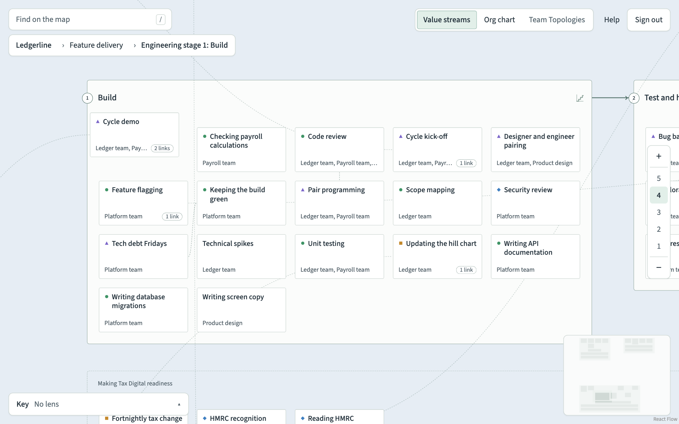The width and height of the screenshot is (679, 424).
Task: Click the stage 1 circle marker beside Build
Action: [87, 98]
